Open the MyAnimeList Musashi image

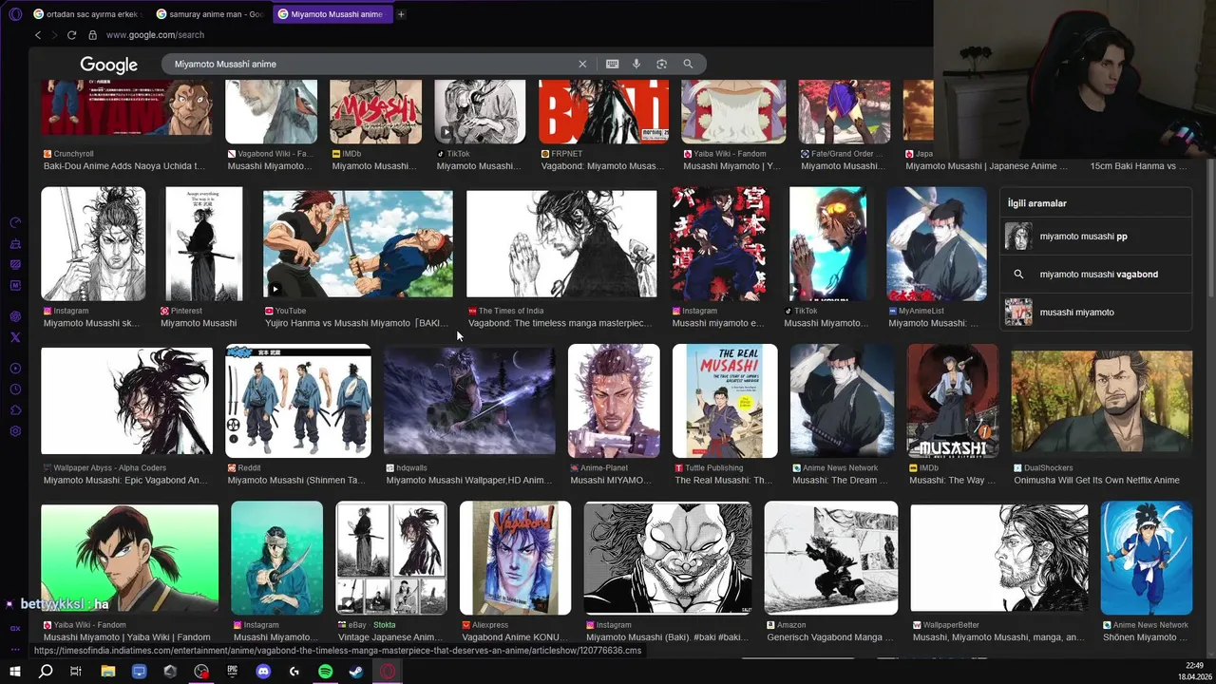[x=937, y=244]
